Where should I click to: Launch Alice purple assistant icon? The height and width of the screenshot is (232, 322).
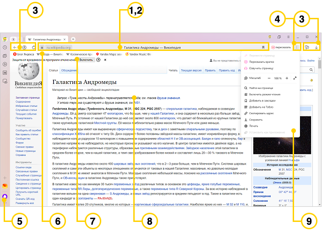coord(5,196)
